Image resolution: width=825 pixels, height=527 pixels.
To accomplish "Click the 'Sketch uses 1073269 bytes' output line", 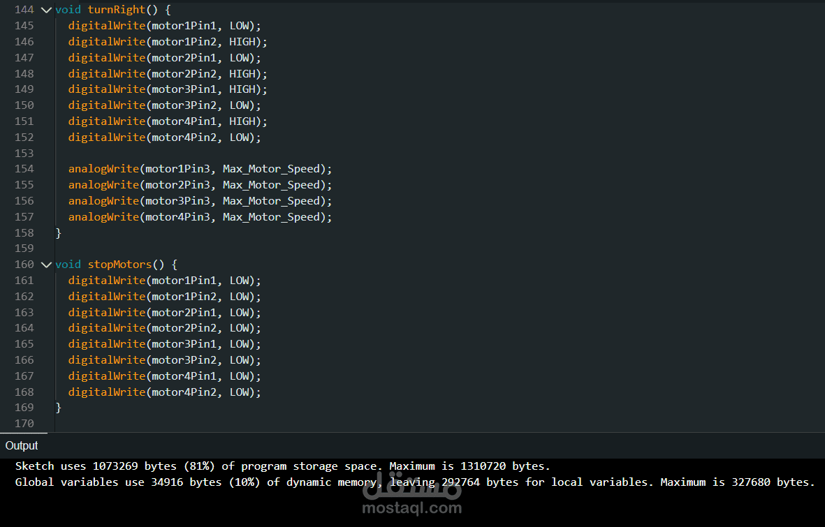I will [x=282, y=466].
